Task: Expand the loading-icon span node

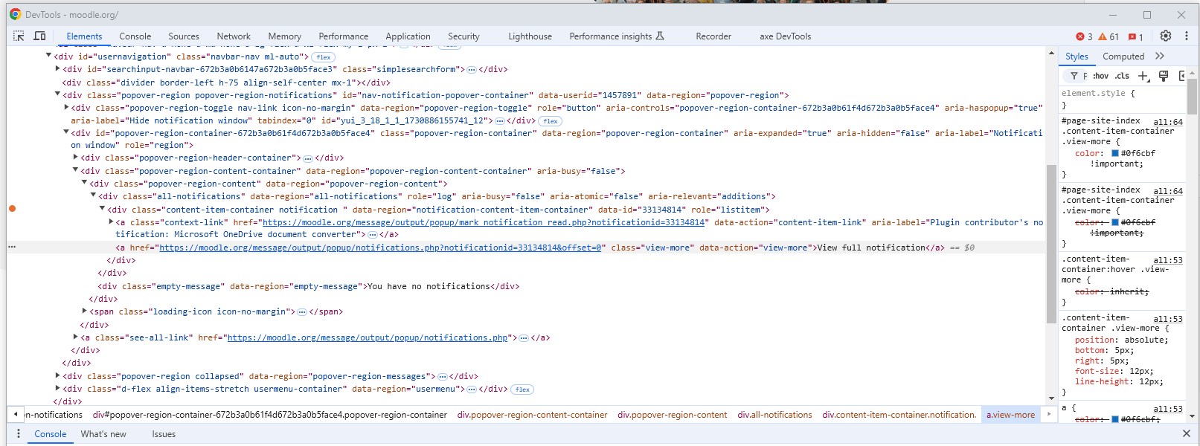Action: click(x=85, y=311)
